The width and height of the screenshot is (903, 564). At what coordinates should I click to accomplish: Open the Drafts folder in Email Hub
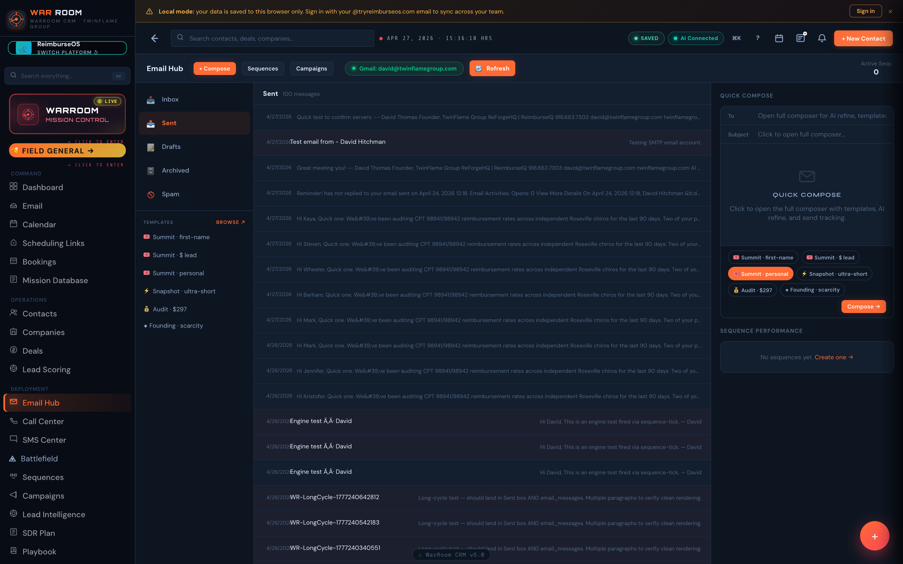click(171, 147)
